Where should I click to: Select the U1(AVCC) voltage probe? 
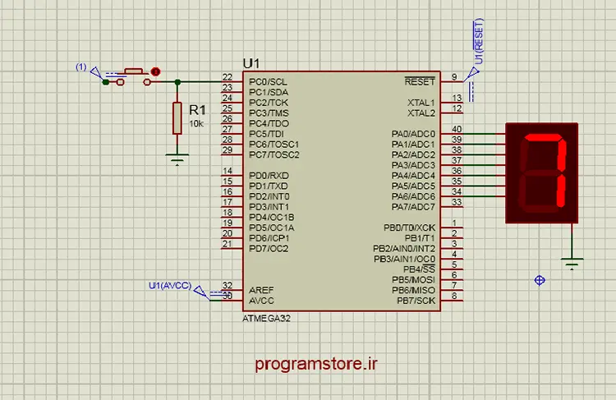202,292
